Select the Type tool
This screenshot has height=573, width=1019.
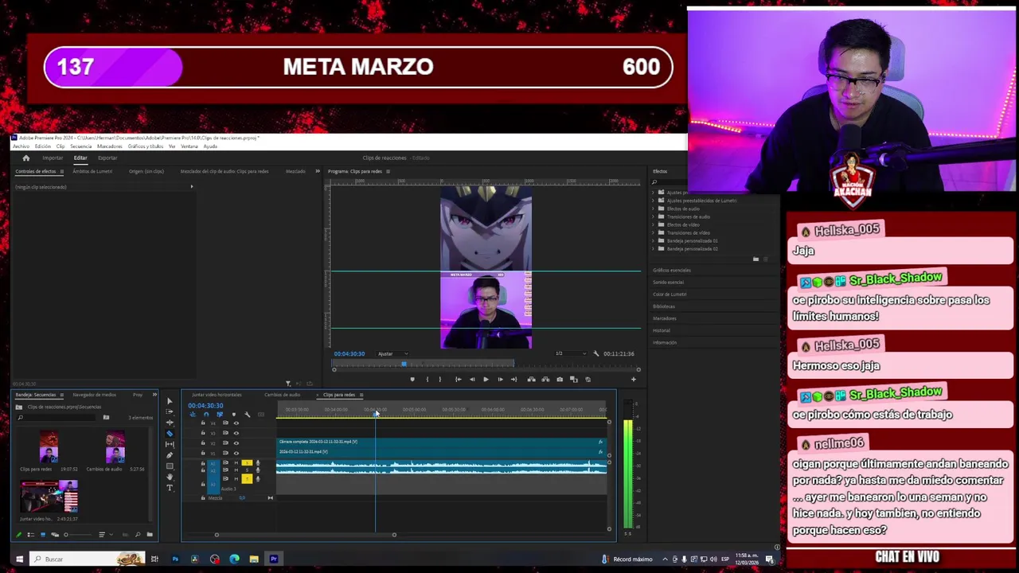[170, 488]
